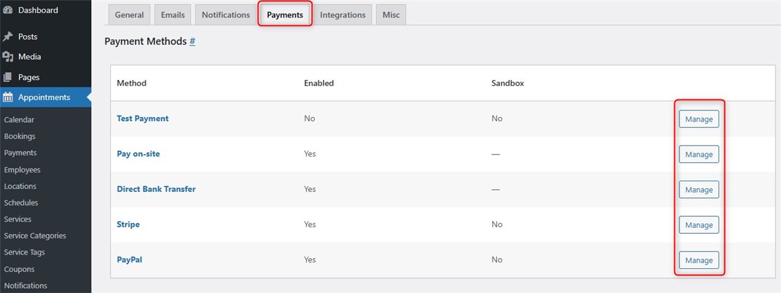This screenshot has height=293, width=781.
Task: Open the Services submenu item
Action: [18, 219]
